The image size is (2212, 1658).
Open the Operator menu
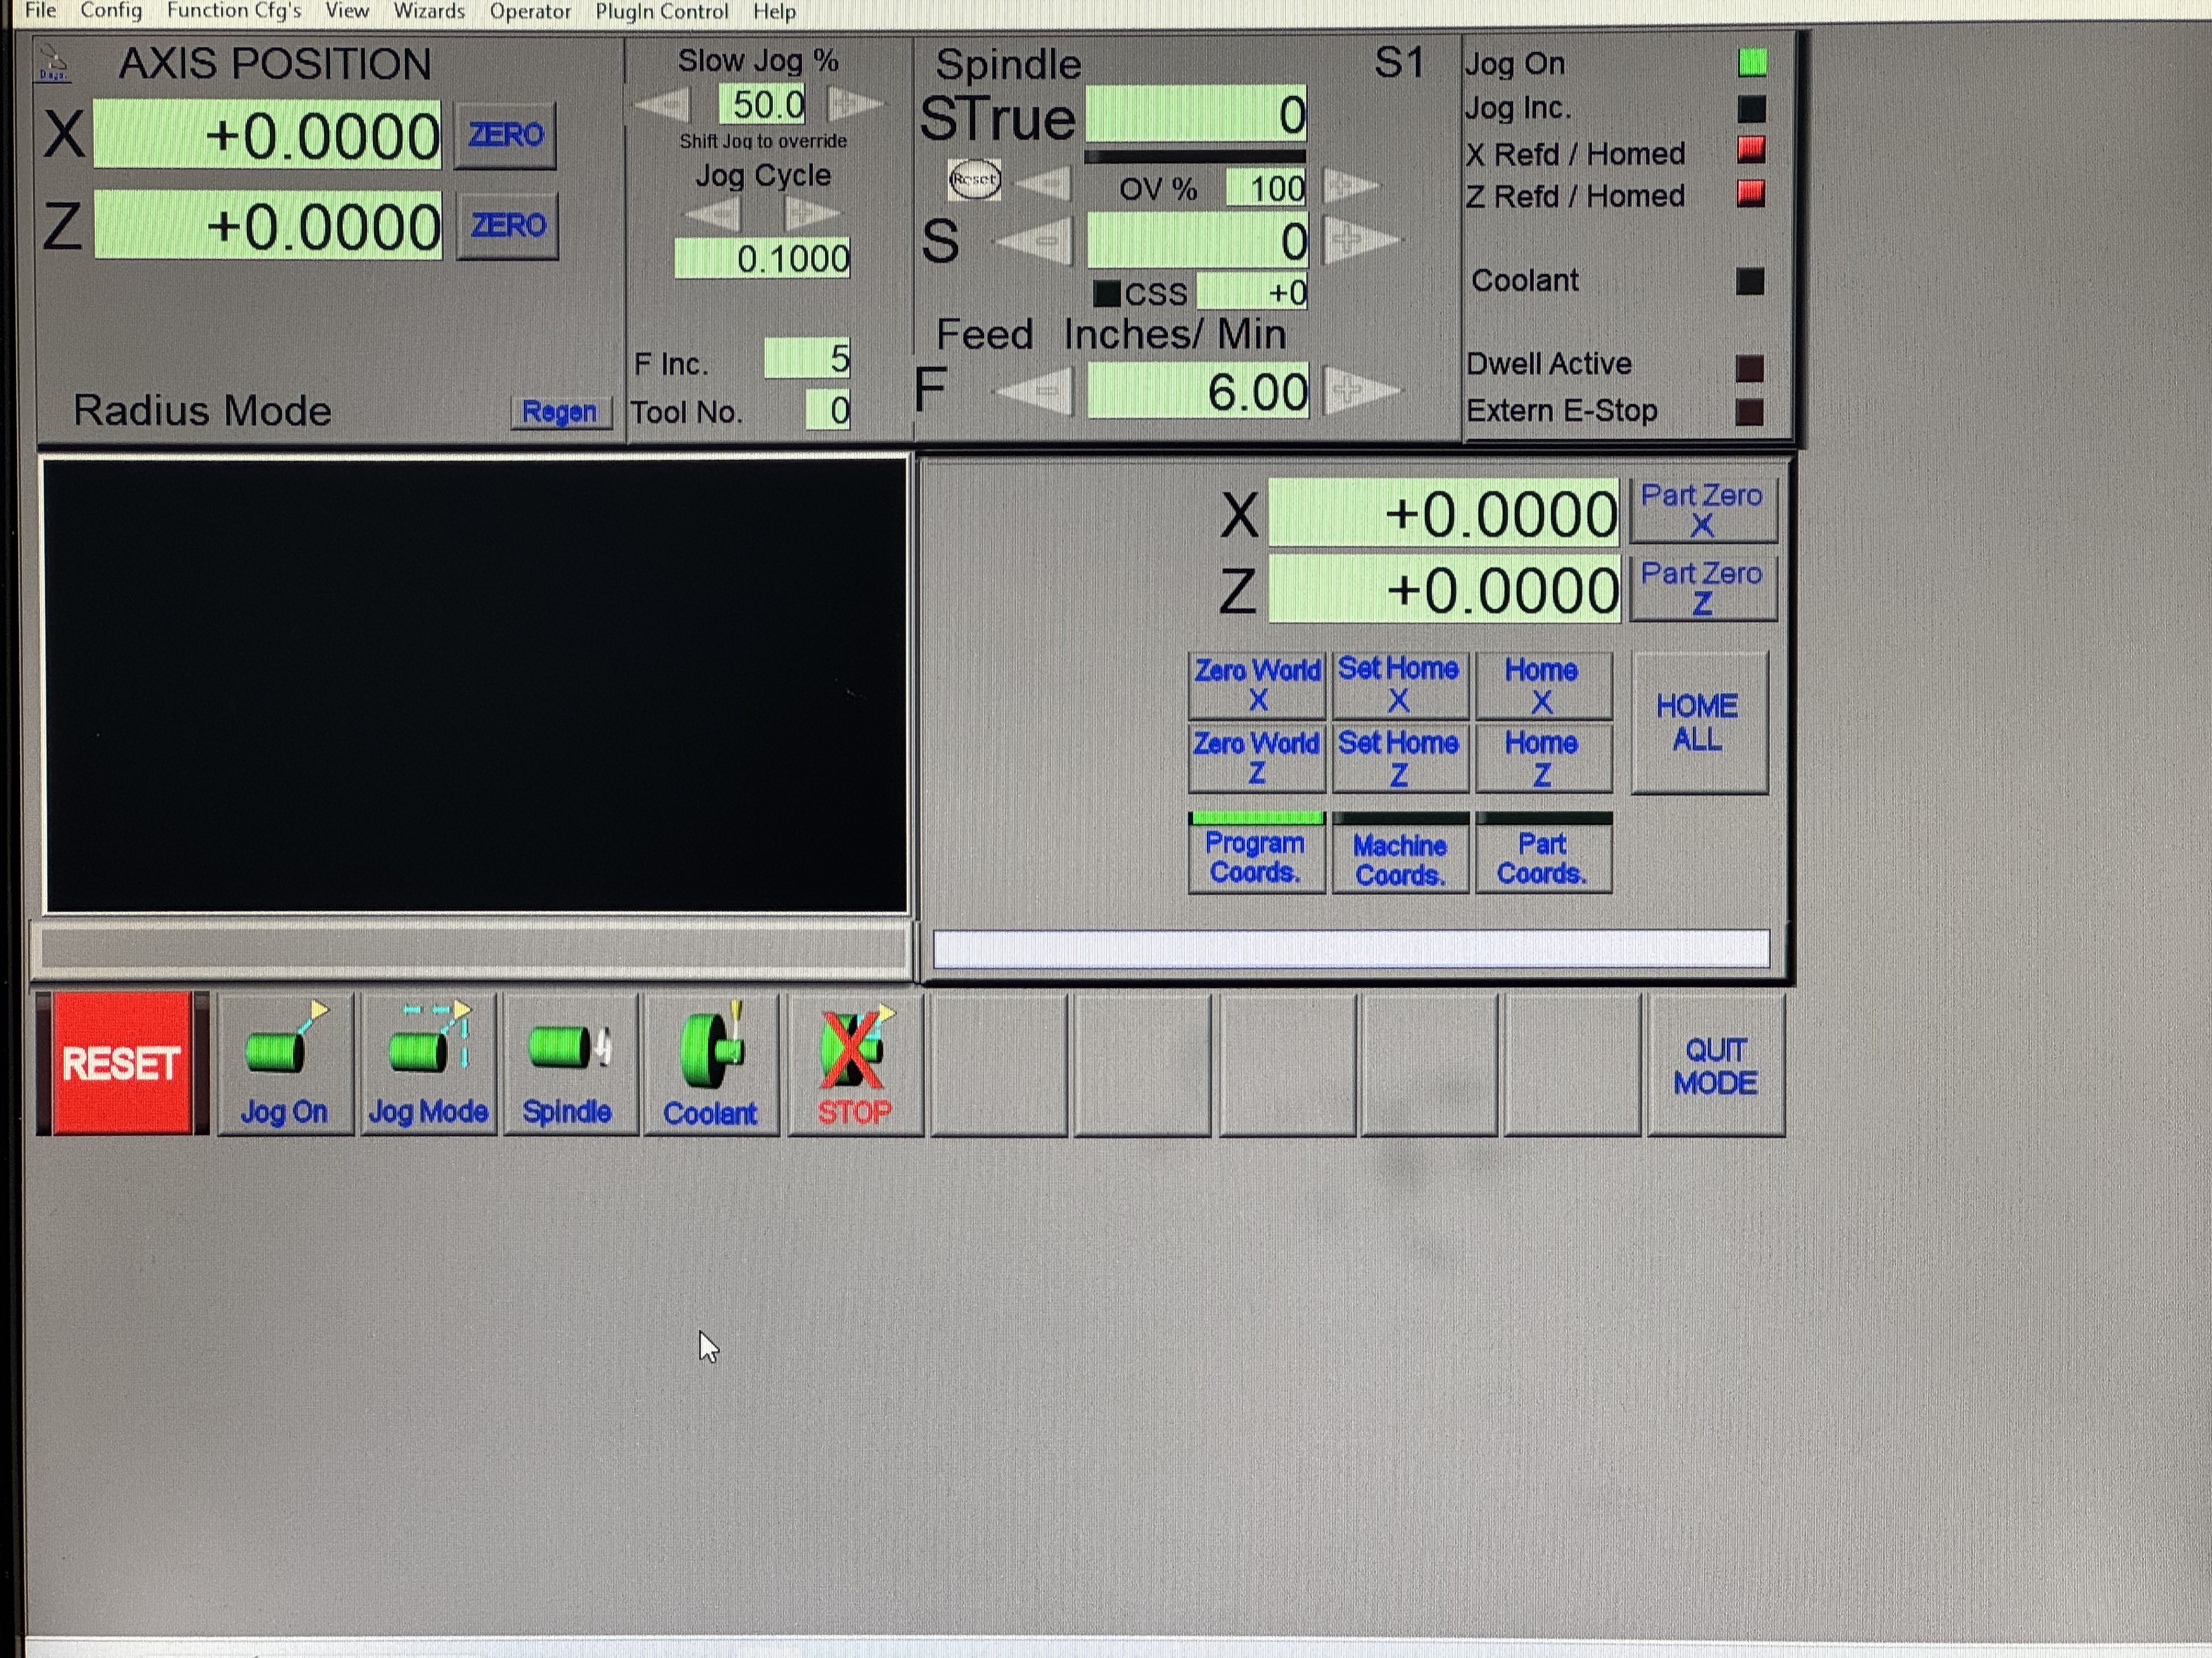530,11
